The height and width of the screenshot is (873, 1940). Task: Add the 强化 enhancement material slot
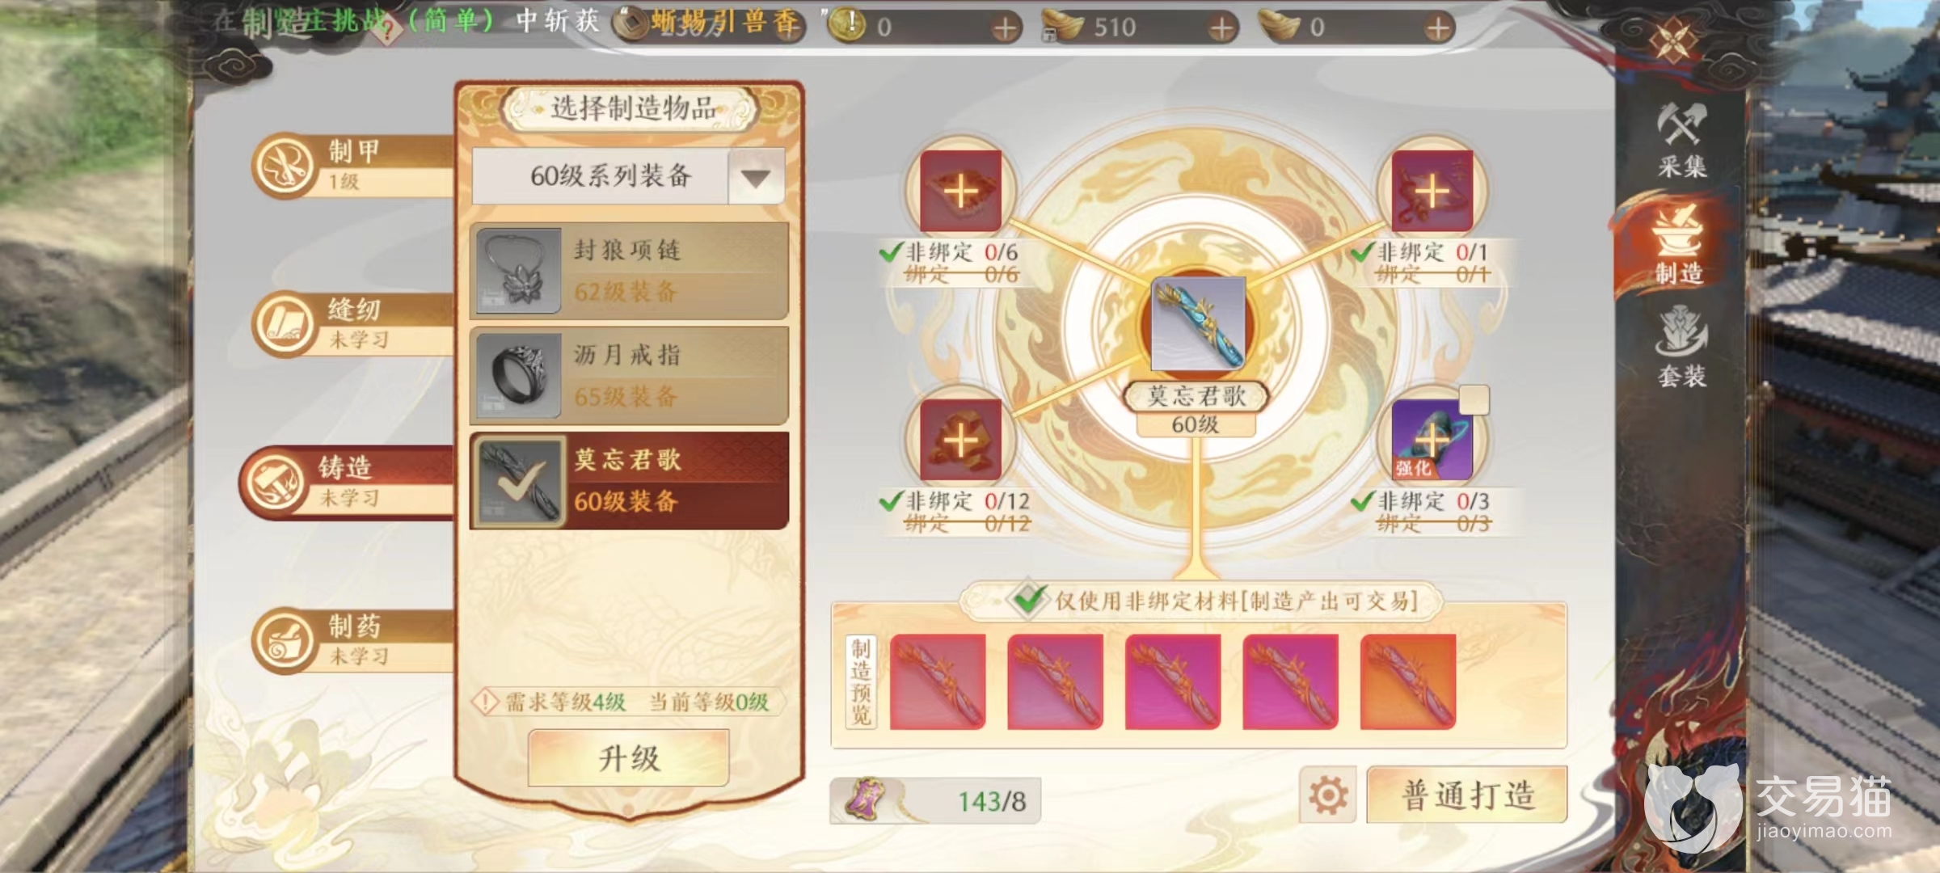[1432, 440]
